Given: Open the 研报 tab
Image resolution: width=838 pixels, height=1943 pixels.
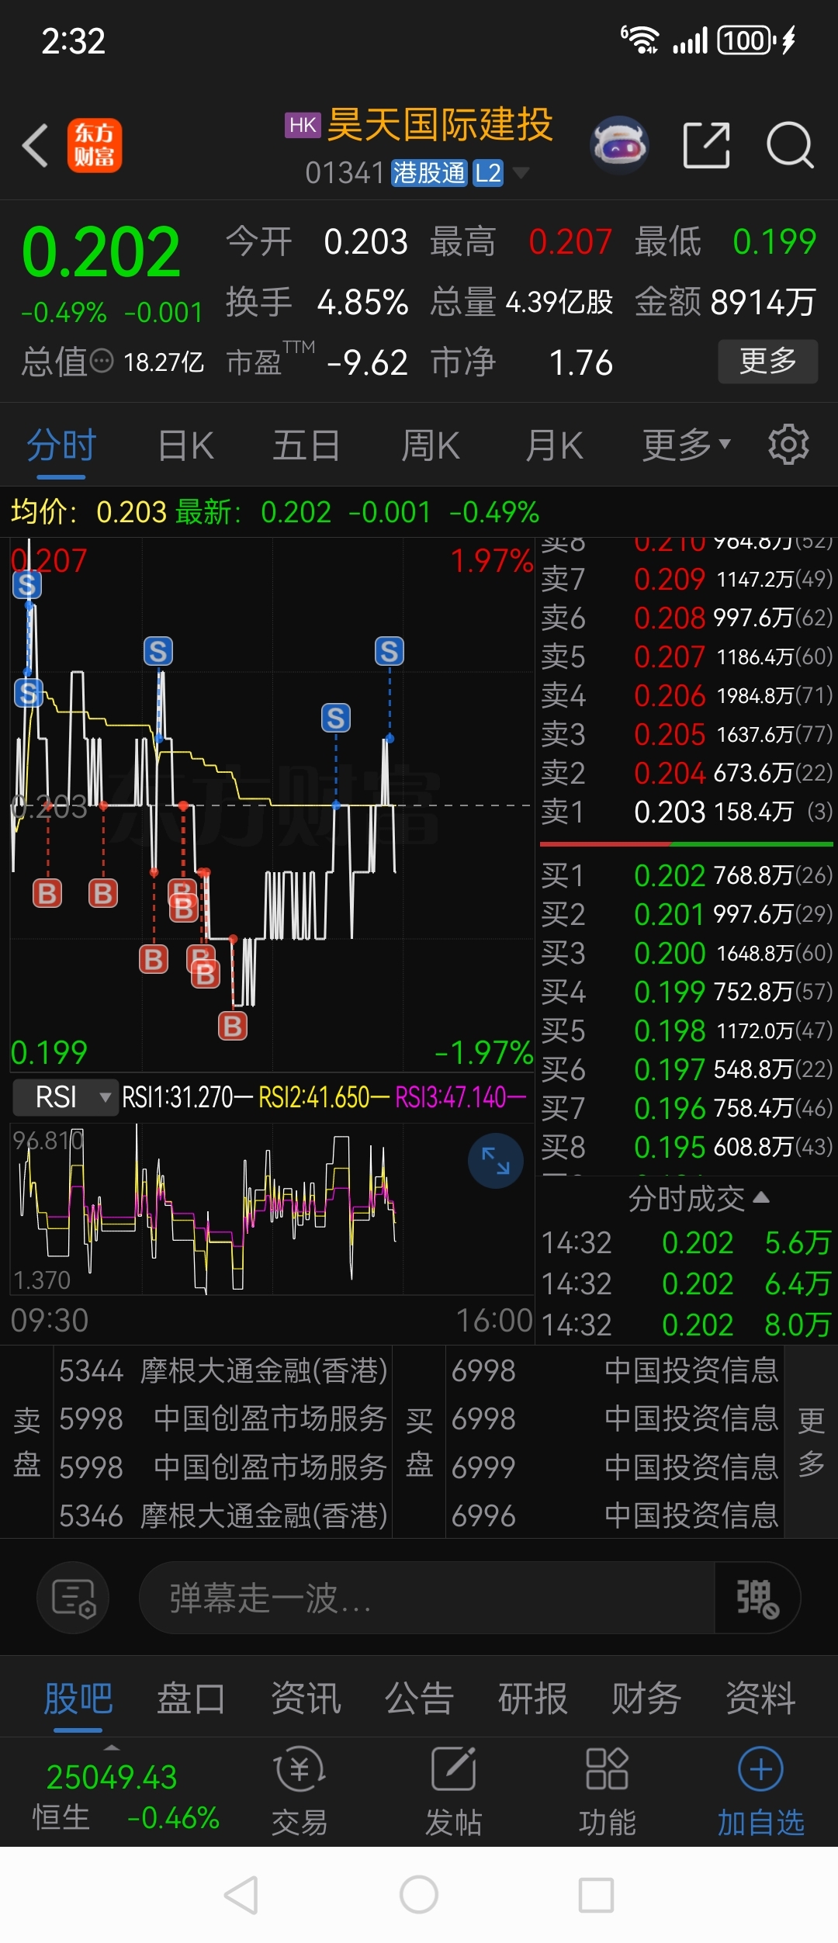Looking at the screenshot, I should pos(533,1698).
